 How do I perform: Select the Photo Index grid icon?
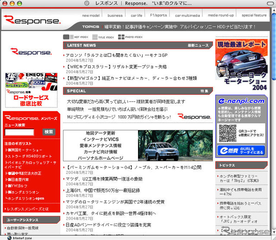click(121, 37)
